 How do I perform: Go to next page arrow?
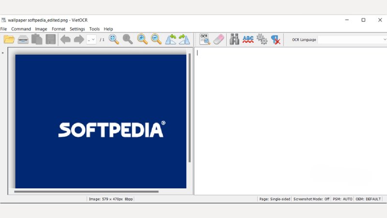point(79,39)
